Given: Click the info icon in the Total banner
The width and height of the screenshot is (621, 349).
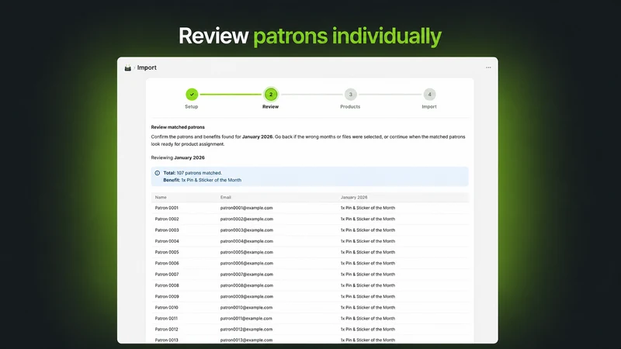Looking at the screenshot, I should pos(158,173).
